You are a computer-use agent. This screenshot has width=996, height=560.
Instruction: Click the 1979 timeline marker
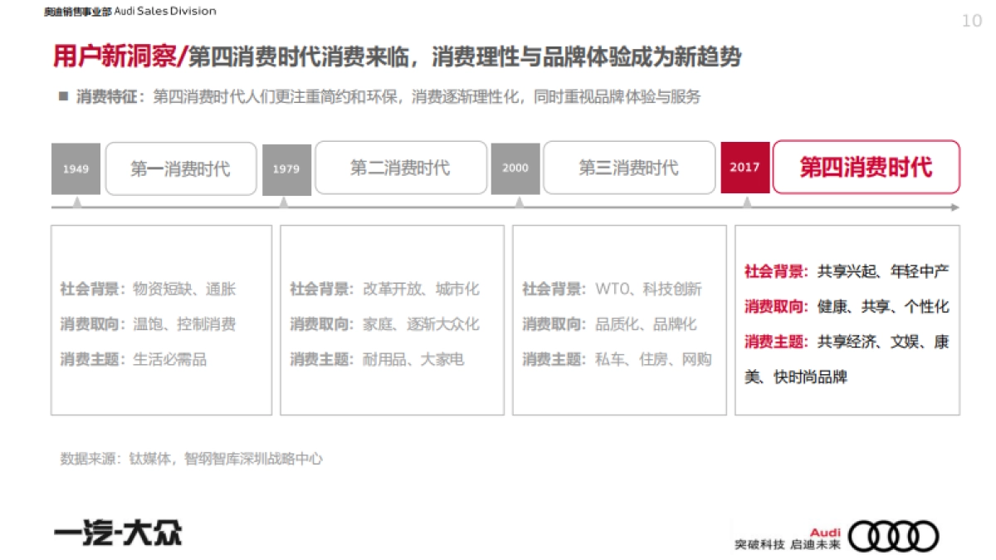pyautogui.click(x=286, y=168)
